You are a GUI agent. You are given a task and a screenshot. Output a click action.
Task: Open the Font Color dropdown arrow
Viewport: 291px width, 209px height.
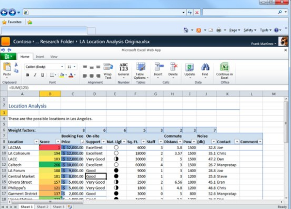pyautogui.click(x=75, y=75)
